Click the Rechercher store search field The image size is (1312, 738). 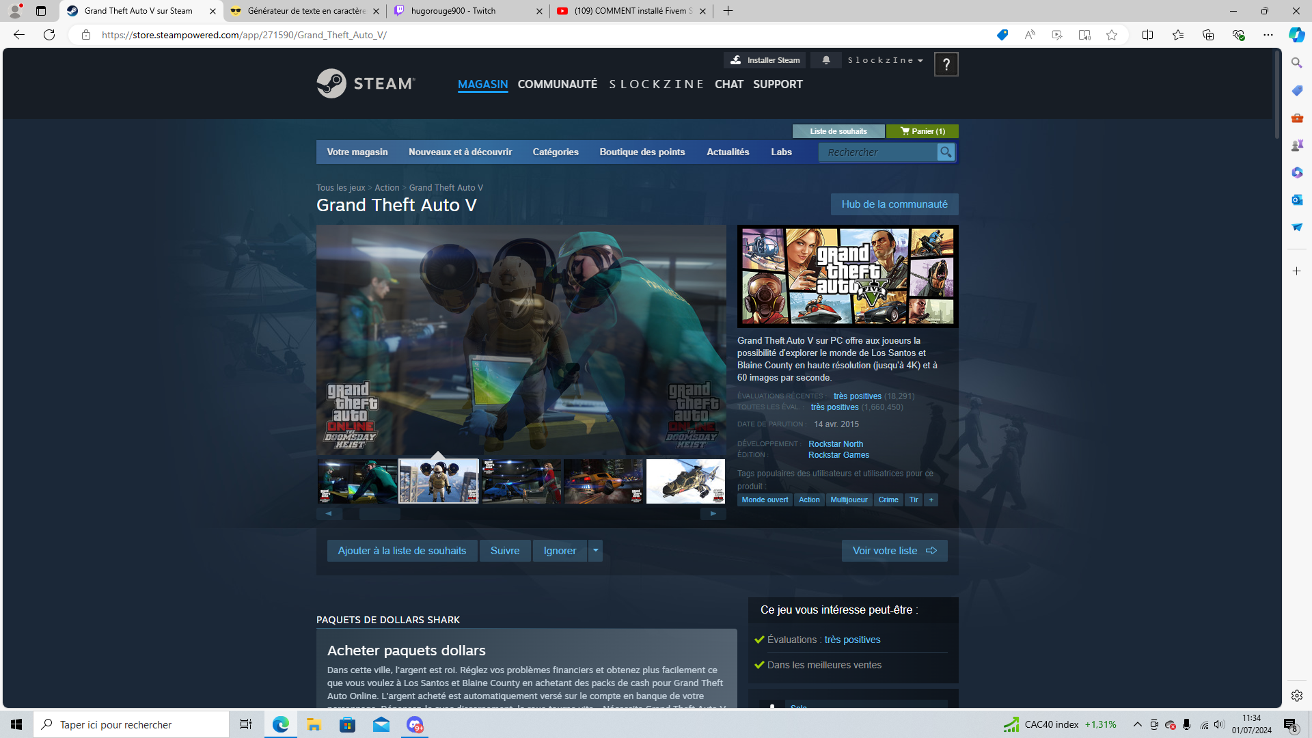[x=878, y=152]
